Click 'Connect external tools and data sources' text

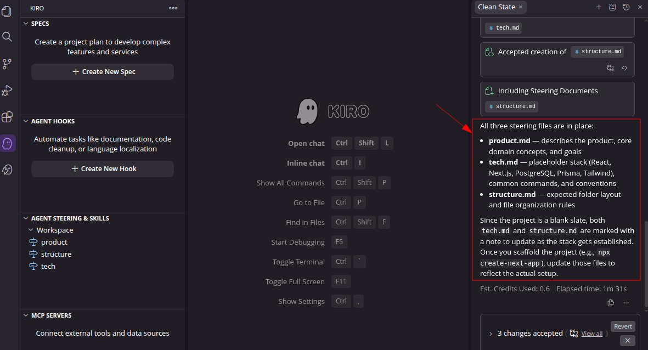(103, 333)
